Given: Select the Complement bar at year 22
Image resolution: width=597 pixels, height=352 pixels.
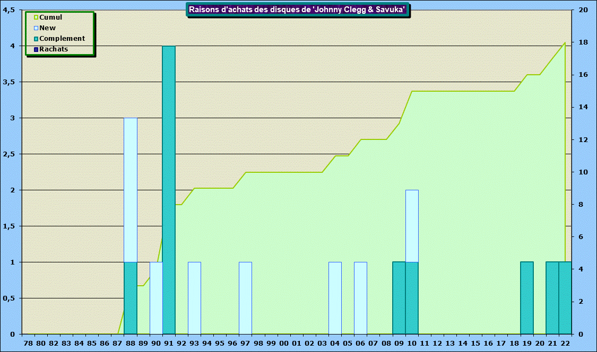Looking at the screenshot, I should [565, 298].
